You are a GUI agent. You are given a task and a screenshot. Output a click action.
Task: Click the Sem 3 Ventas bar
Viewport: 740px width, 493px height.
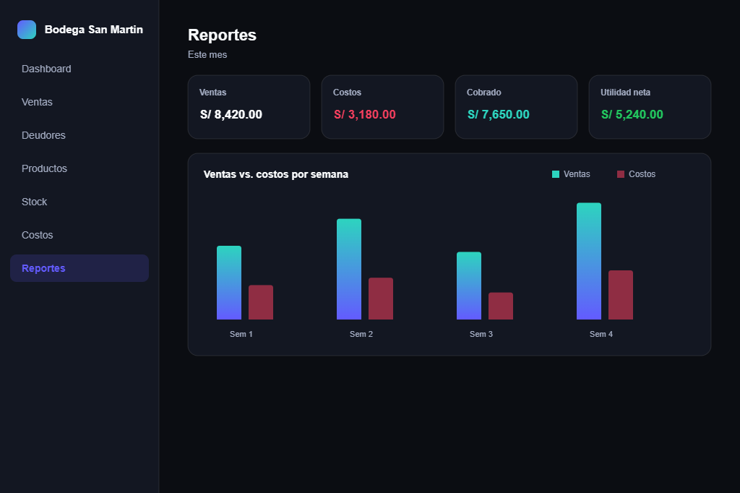coord(469,286)
